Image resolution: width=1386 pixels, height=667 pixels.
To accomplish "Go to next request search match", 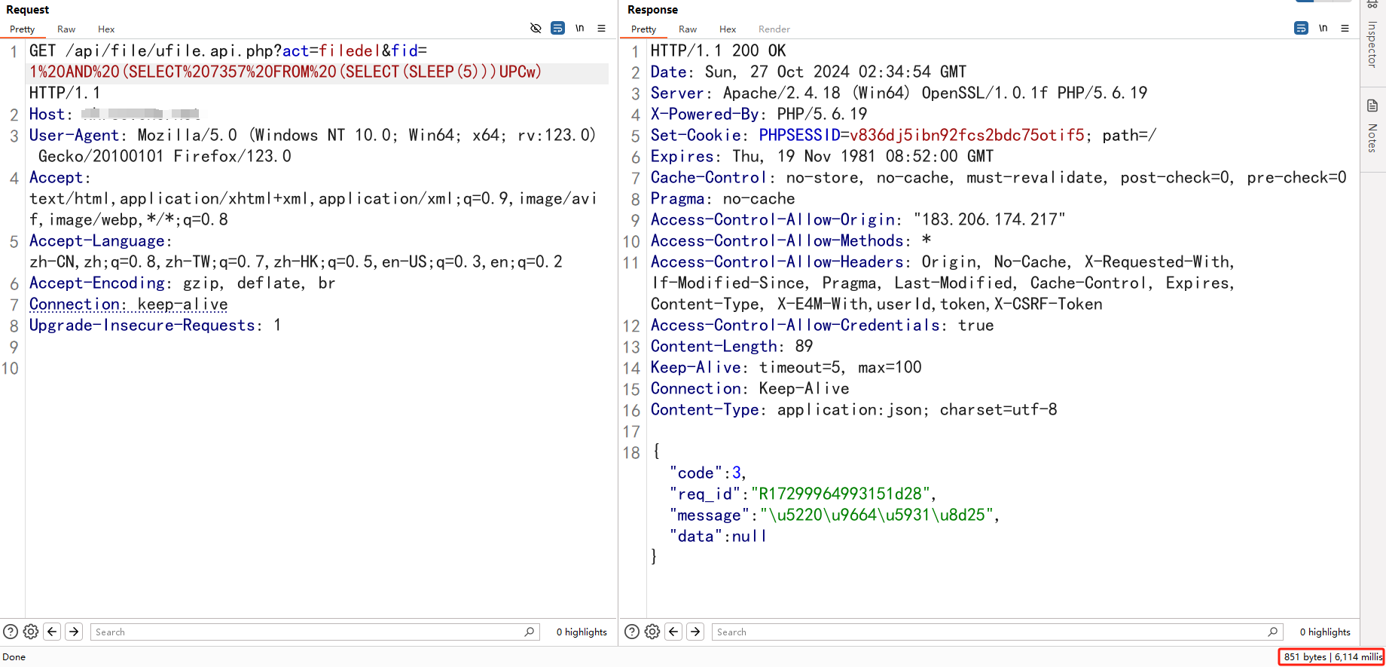I will click(x=74, y=632).
